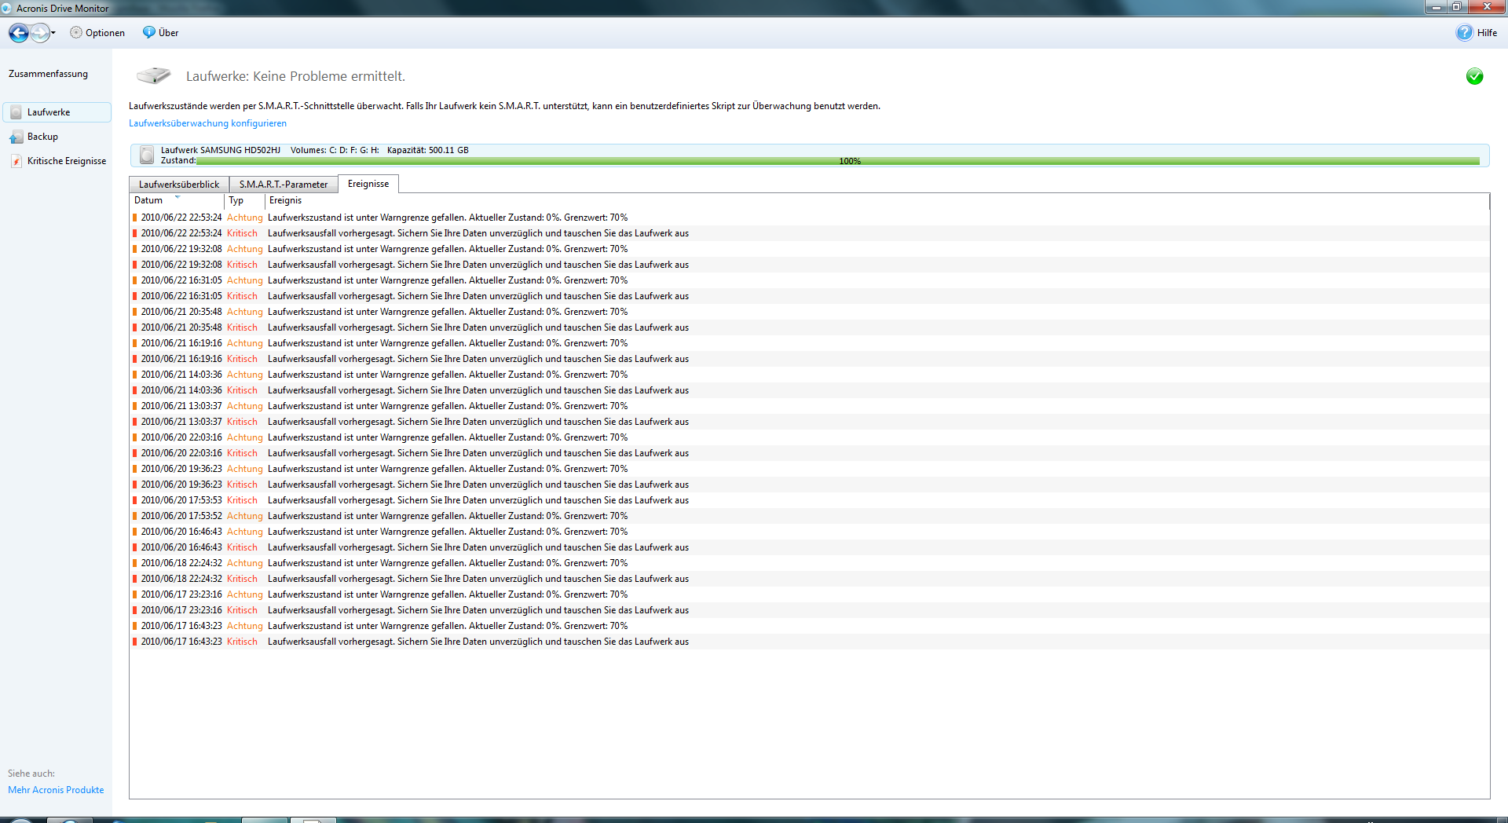Click the large drive icon beside the heading

[154, 75]
